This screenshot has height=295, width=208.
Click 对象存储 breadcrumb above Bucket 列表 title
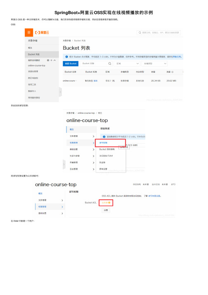(x=66, y=41)
